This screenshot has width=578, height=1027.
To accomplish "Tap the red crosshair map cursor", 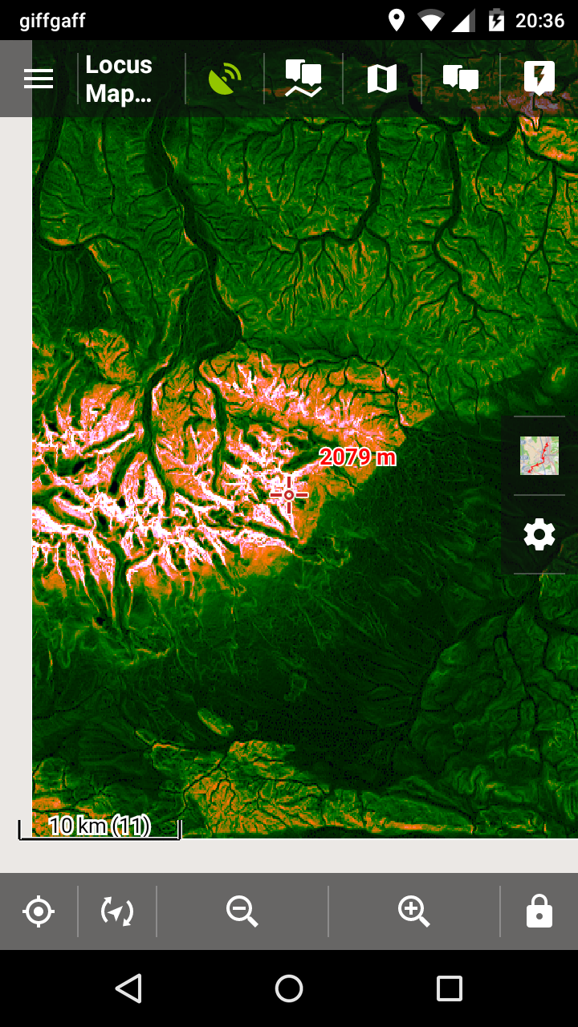I will coord(289,495).
